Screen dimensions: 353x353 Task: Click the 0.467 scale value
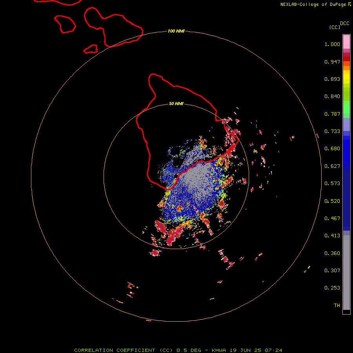pyautogui.click(x=332, y=218)
